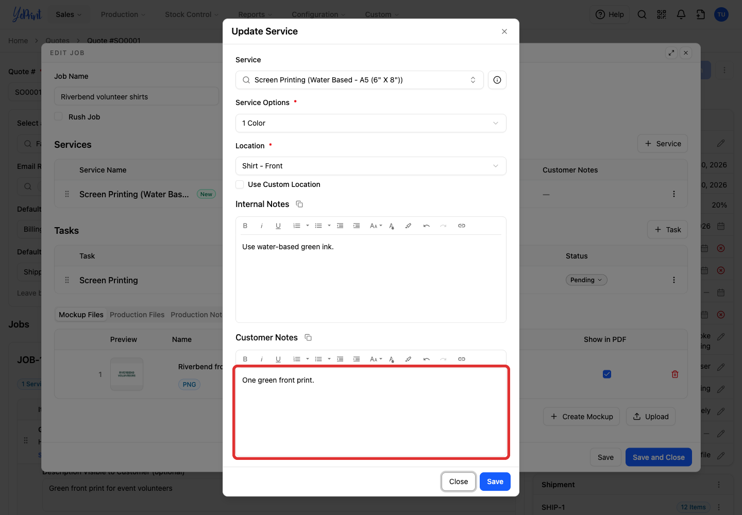Apply bold in Internal Notes toolbar
This screenshot has width=742, height=515.
245,226
